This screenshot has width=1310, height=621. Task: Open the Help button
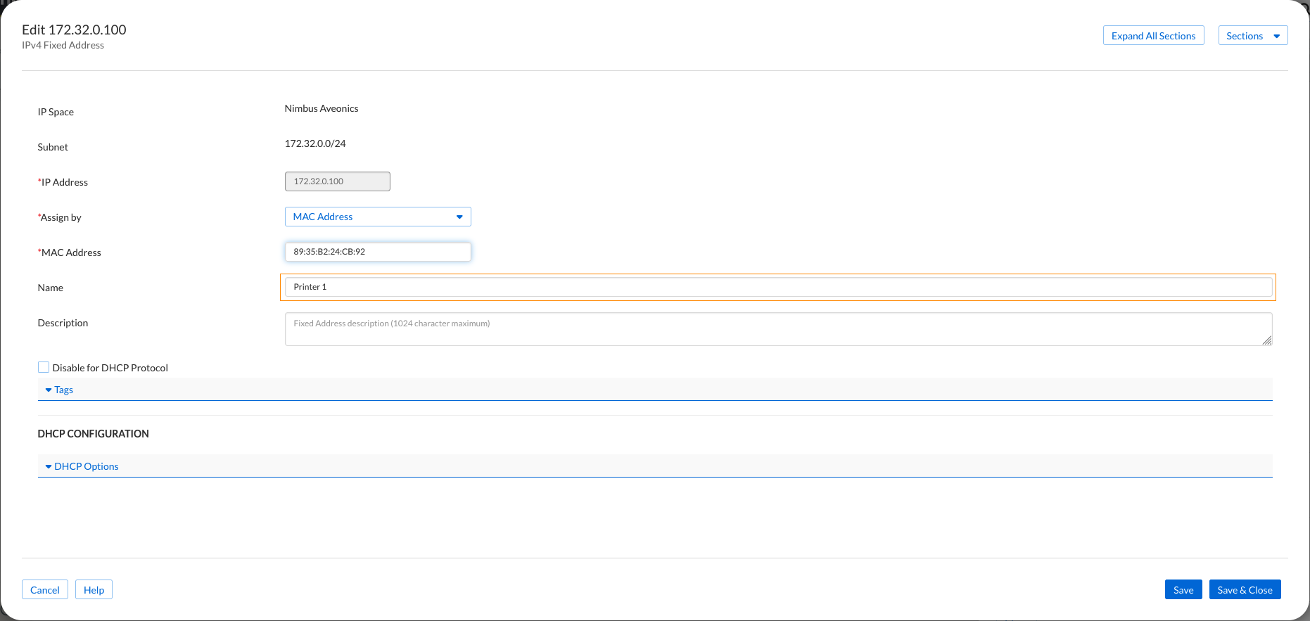click(94, 590)
